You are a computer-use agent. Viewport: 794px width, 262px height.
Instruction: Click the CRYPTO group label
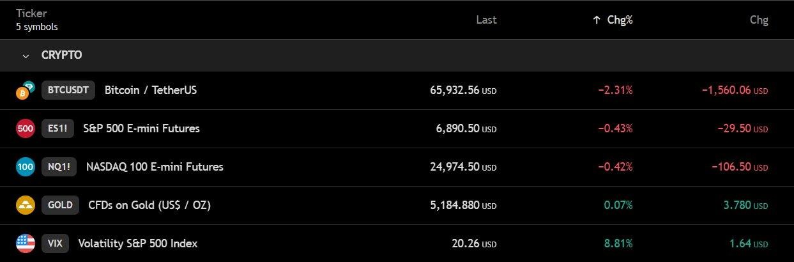click(x=61, y=56)
